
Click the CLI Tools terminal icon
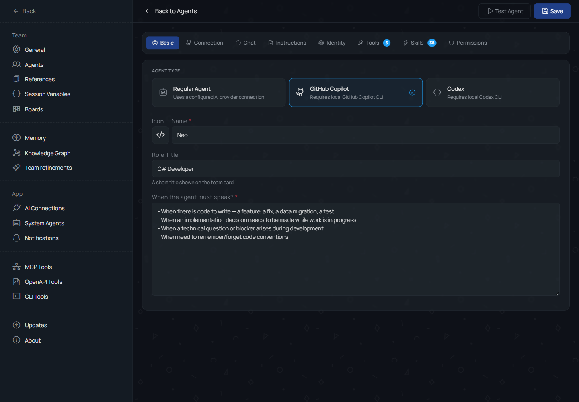tap(16, 296)
